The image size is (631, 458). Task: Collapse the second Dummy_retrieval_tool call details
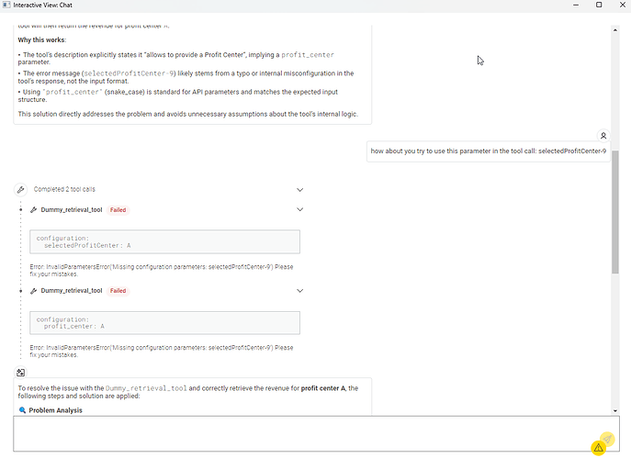[x=299, y=291]
